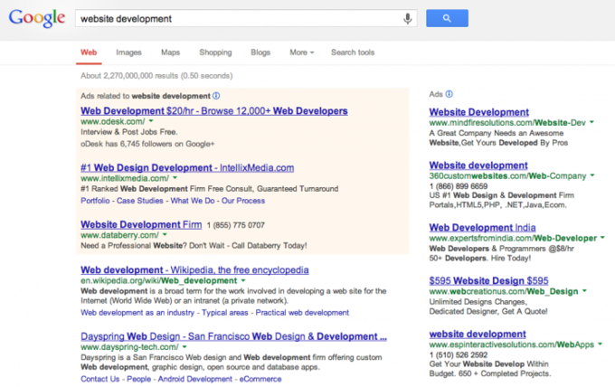Open '$595 Website Design $595' side ad
Viewport: 615px width, 387px height.
[x=488, y=280]
